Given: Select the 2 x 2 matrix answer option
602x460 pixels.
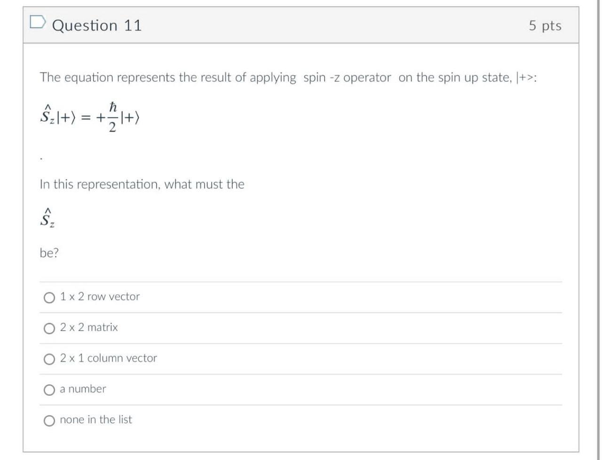Looking at the screenshot, I should 49,328.
